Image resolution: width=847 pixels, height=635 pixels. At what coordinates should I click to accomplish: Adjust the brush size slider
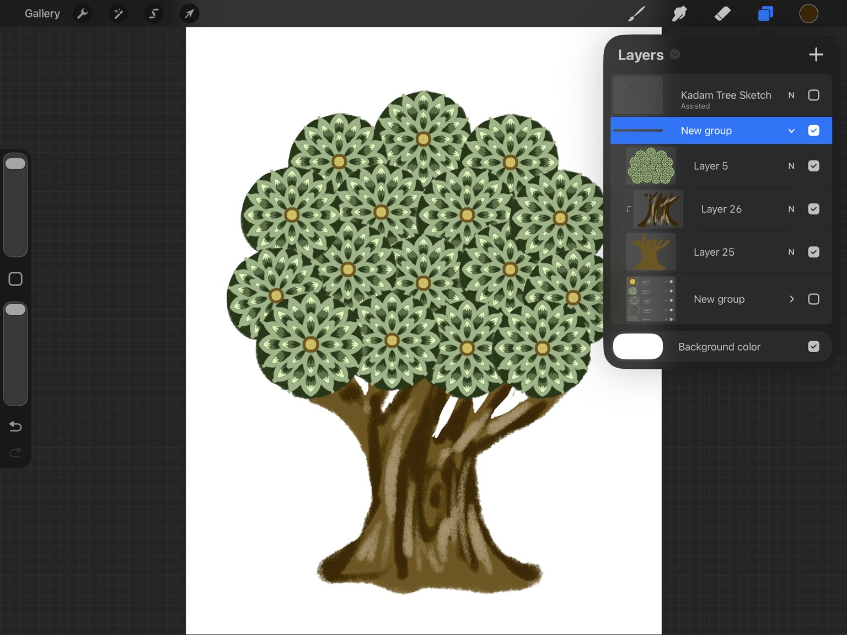pyautogui.click(x=15, y=204)
